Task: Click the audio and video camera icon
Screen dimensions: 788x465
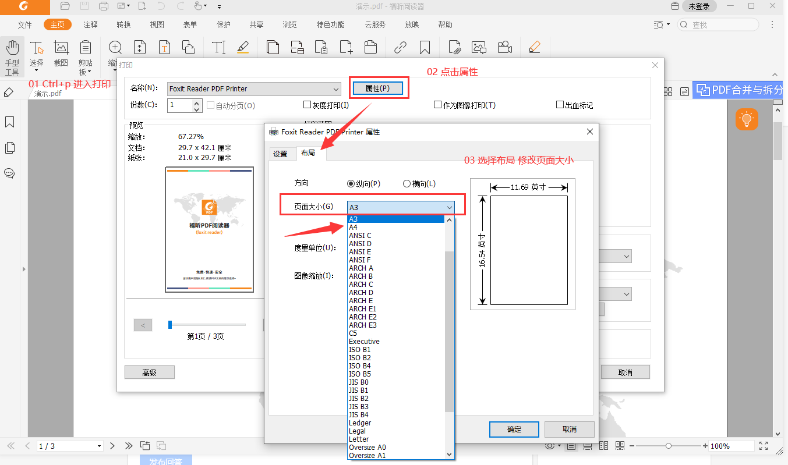Action: [504, 47]
